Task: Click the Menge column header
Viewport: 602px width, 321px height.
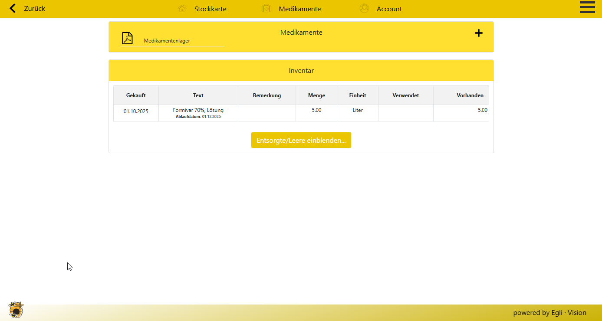Action: [x=316, y=95]
